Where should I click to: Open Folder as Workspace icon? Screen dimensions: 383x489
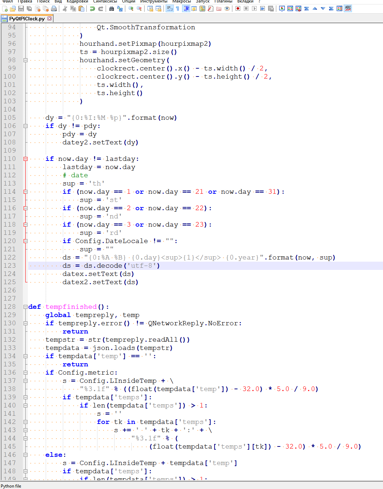[x=219, y=9]
